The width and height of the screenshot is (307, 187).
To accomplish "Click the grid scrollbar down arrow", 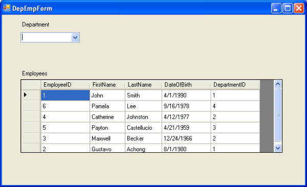I will pos(278,148).
